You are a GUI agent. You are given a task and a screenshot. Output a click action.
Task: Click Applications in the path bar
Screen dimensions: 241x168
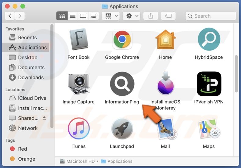(117, 161)
